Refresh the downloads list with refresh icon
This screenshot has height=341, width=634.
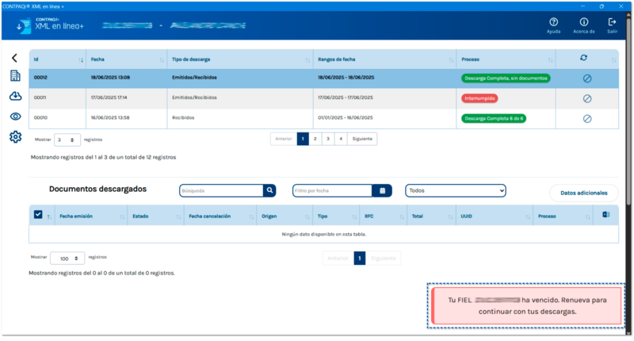pos(584,58)
